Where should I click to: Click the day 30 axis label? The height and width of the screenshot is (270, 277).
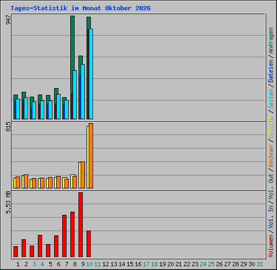coord(252,264)
